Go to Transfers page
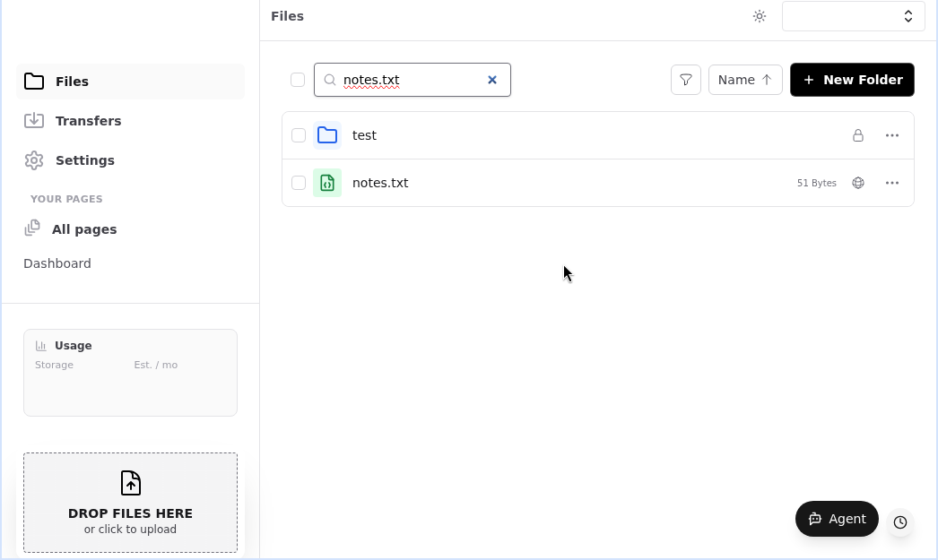The width and height of the screenshot is (938, 560). coord(130,121)
